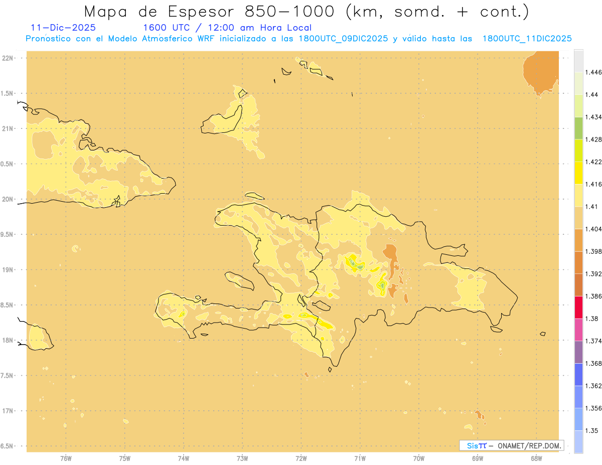This screenshot has width=602, height=465.
Task: Click colorbar value 1.374
Action: click(593, 341)
